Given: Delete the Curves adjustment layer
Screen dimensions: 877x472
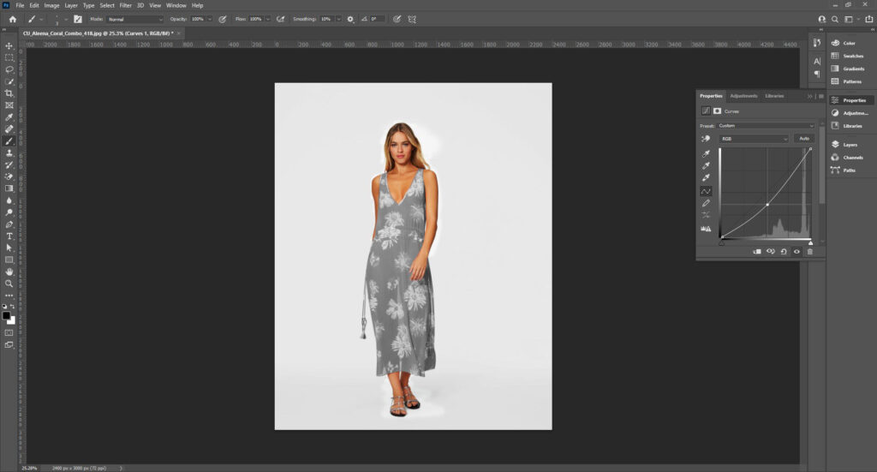Looking at the screenshot, I should (810, 252).
